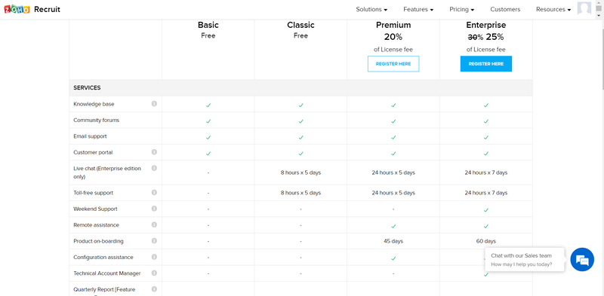Click Enterprise checkmark in Weekend Support row

click(485, 210)
